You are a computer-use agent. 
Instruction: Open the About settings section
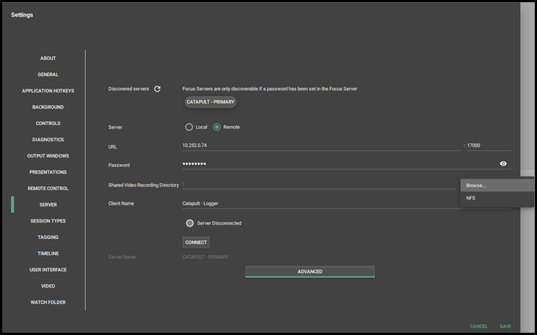(48, 58)
